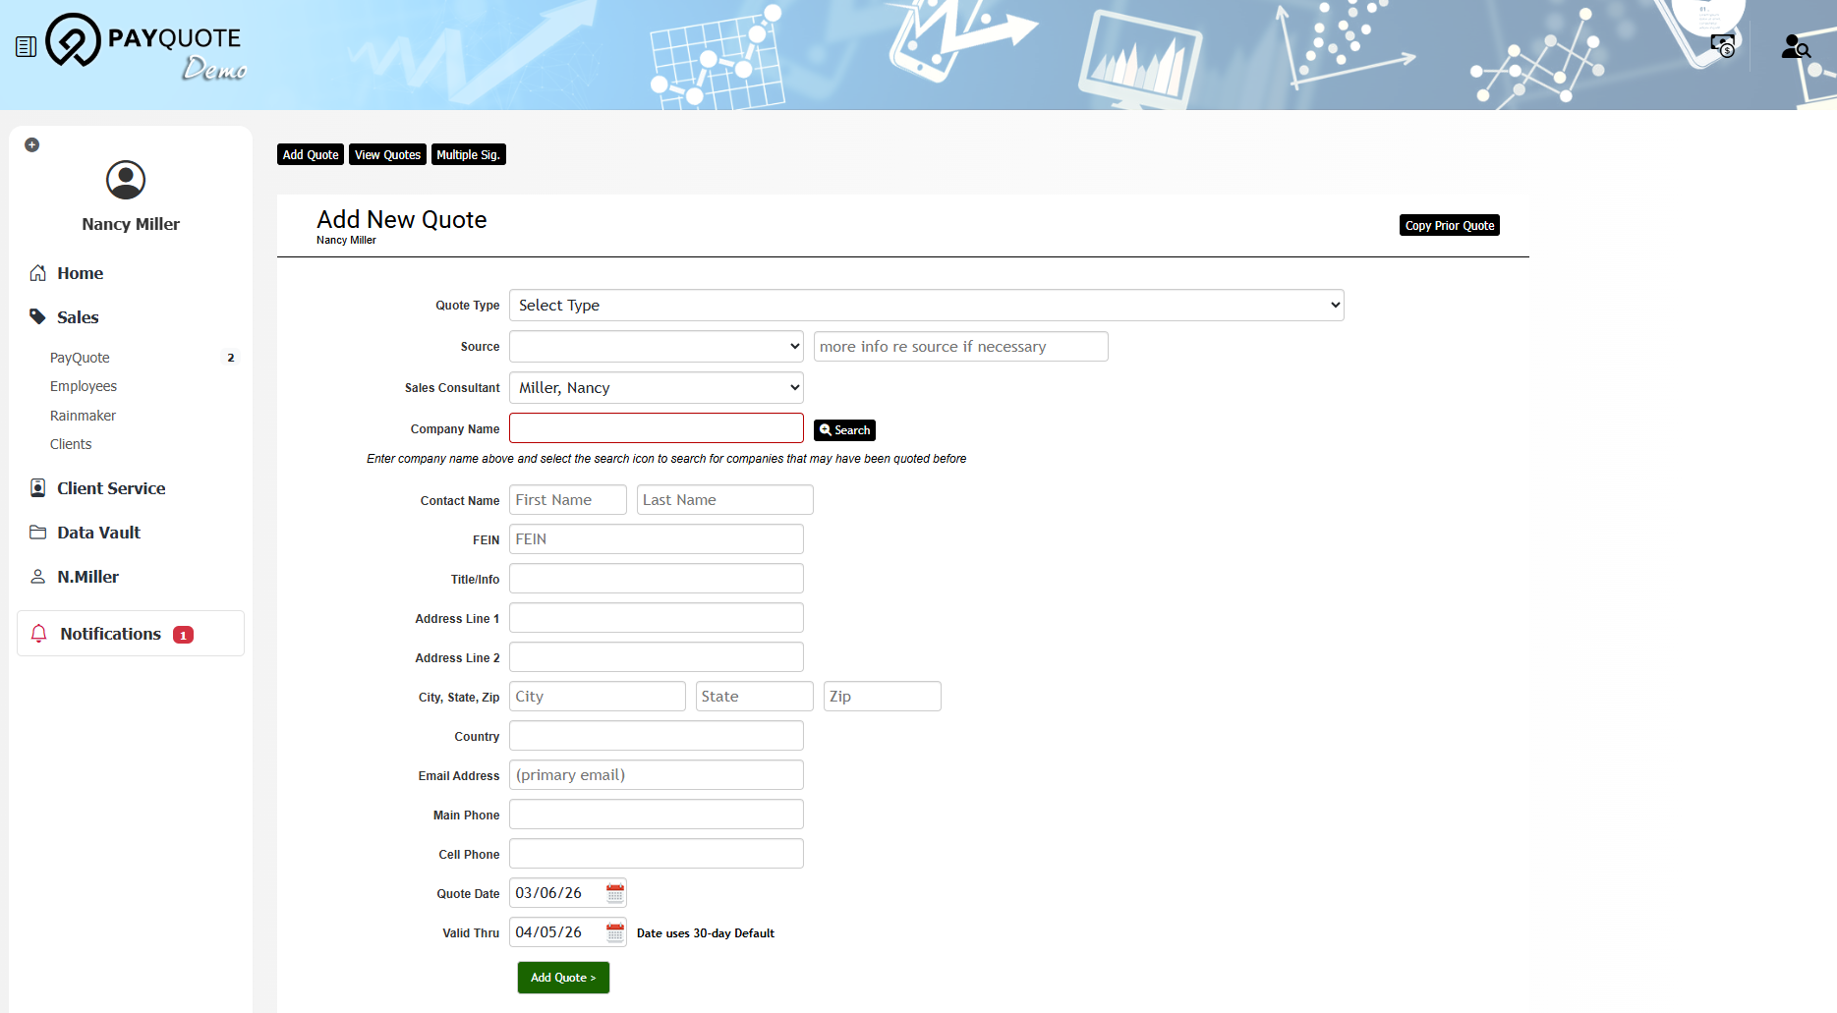Screen dimensions: 1837x1013
Task: Click the company Search button
Action: tap(844, 430)
